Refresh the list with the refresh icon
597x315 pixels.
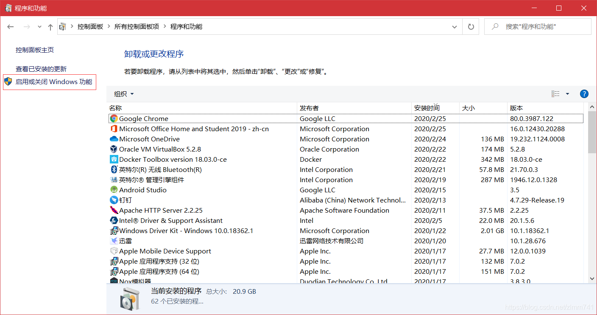point(471,26)
